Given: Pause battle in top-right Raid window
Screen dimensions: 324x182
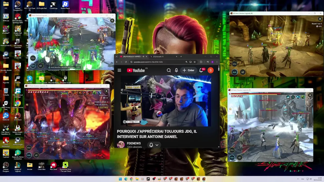Looking at the screenshot, I should [320, 19].
